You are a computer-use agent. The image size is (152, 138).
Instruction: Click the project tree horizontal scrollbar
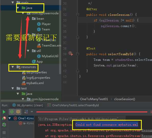pyautogui.click(x=17, y=101)
